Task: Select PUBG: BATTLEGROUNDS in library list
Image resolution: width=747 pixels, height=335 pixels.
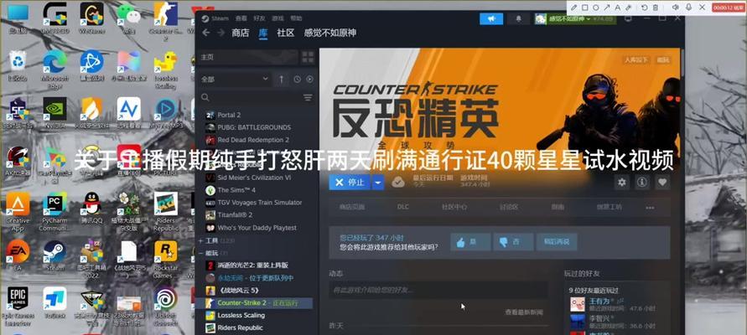Action: (x=254, y=127)
